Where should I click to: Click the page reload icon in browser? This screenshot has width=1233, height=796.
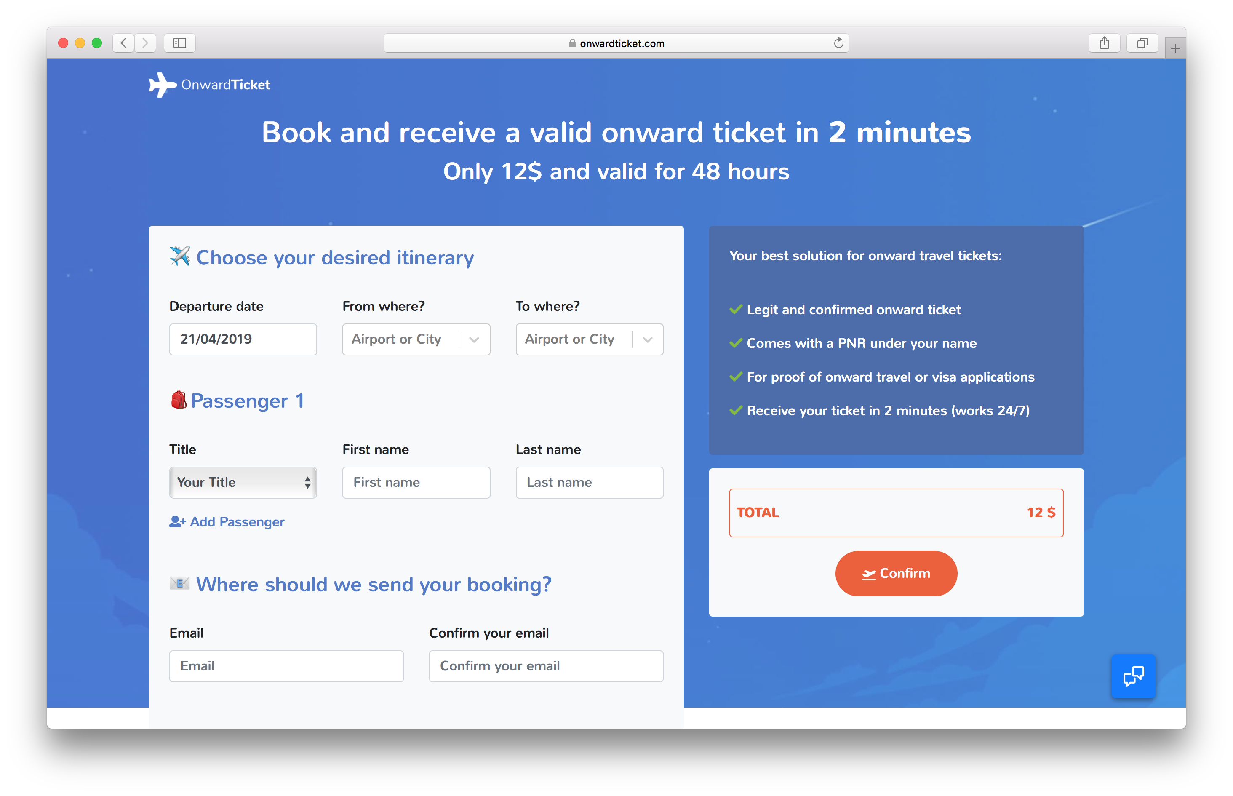838,42
